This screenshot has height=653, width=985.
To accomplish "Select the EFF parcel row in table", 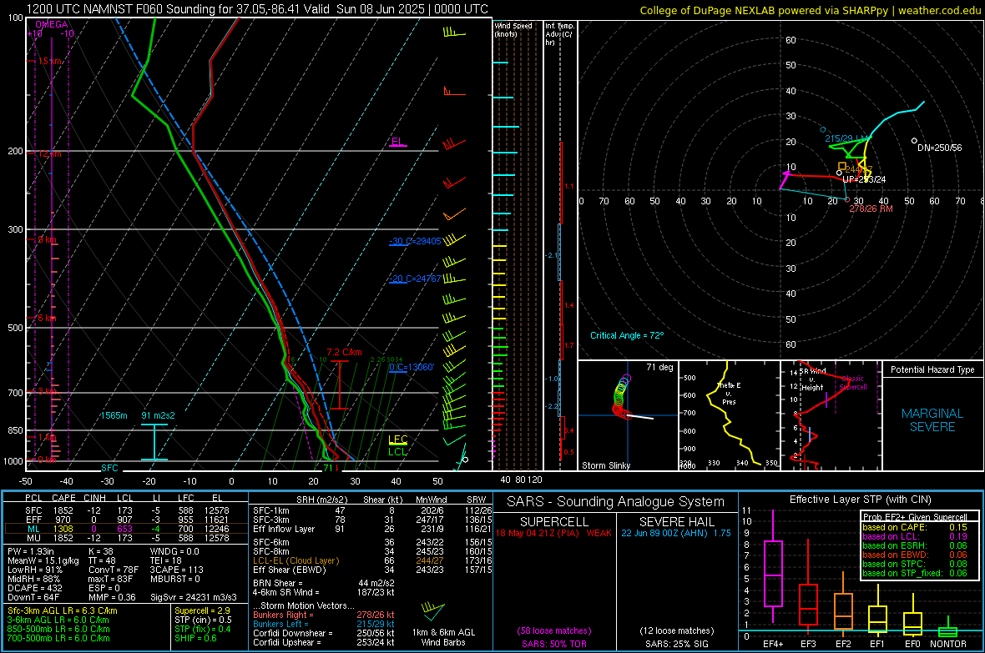I will tap(125, 520).
